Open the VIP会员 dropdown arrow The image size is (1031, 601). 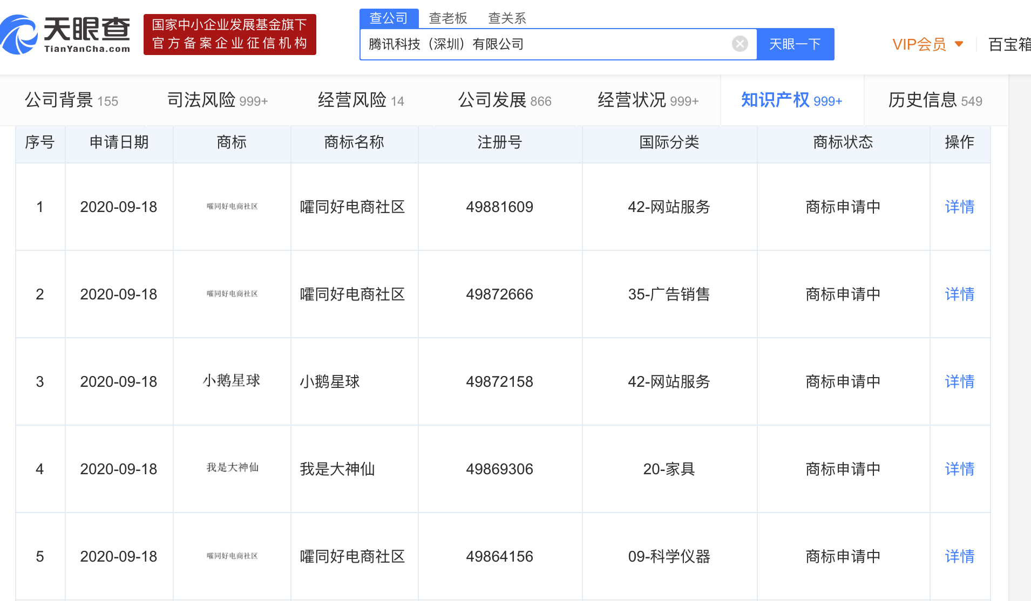[959, 44]
